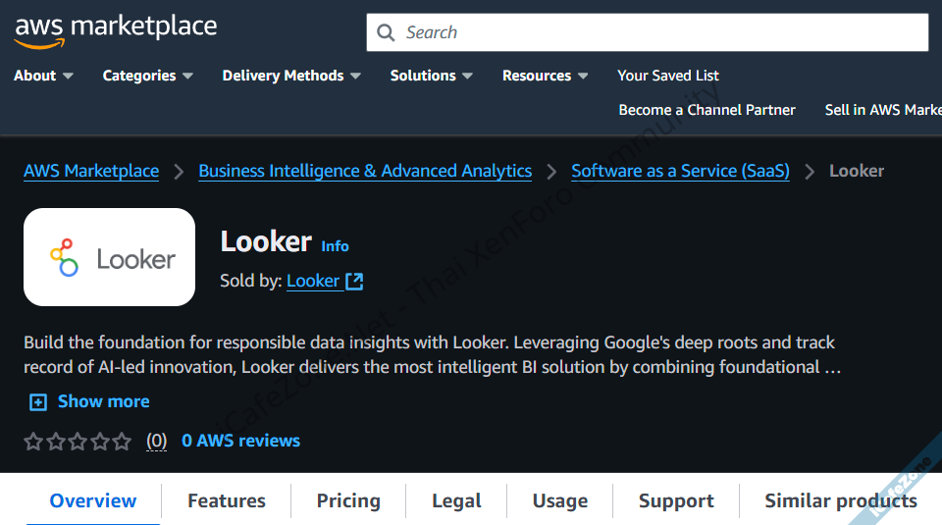Click the 0 AWS reviews link
This screenshot has width=942, height=525.
click(241, 441)
